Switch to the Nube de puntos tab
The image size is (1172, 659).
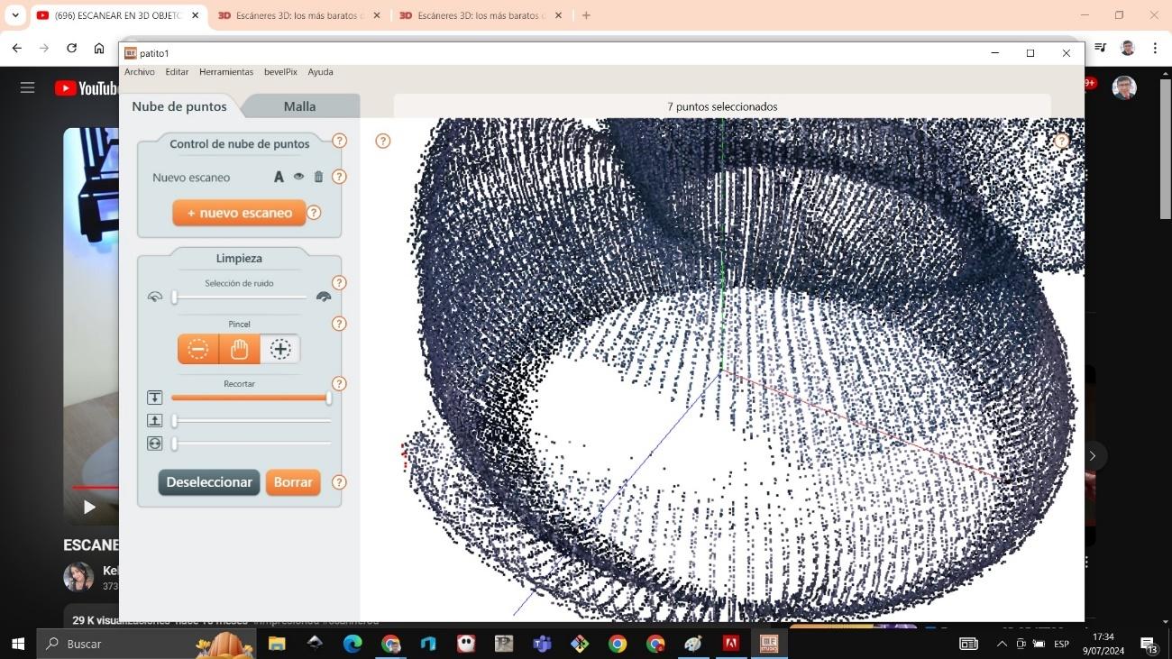pos(179,106)
